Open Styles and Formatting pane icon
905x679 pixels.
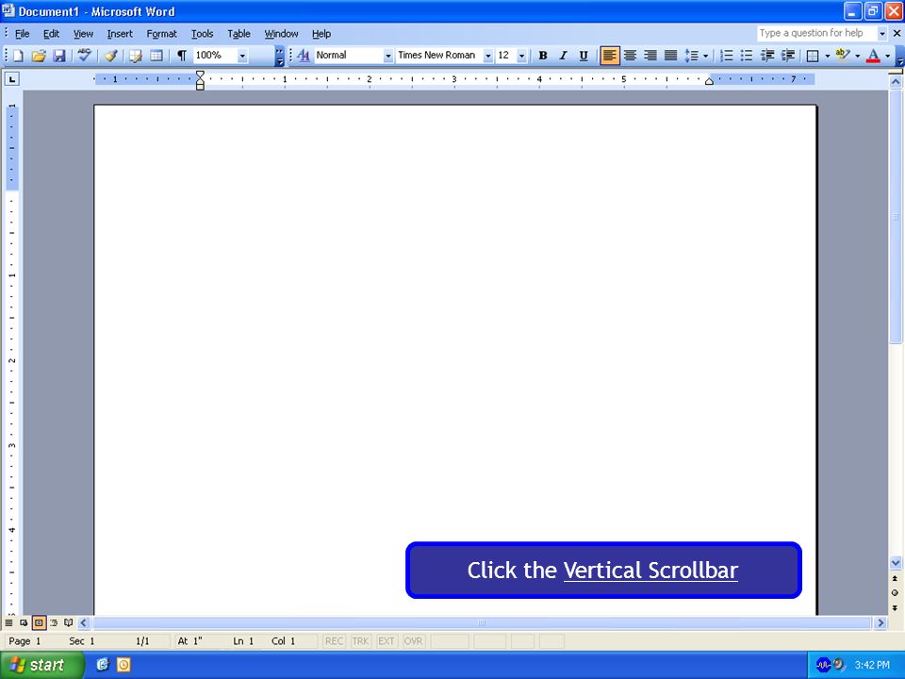click(303, 56)
